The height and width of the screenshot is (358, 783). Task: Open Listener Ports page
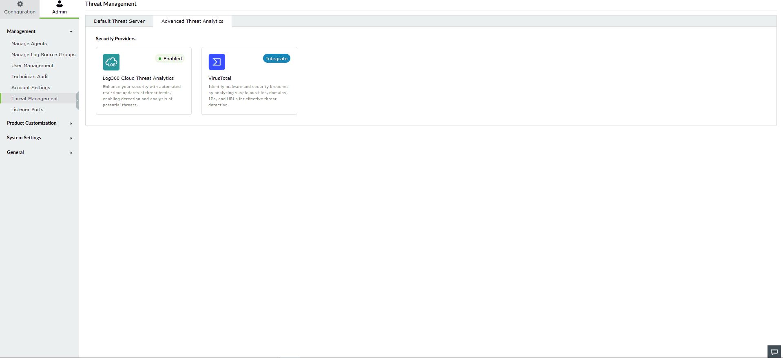click(27, 110)
